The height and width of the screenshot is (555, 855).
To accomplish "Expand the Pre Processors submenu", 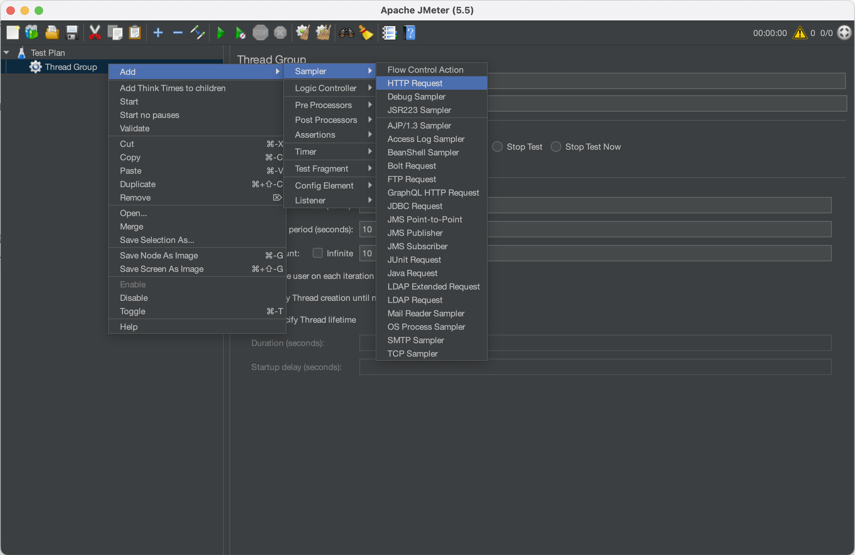I will (x=329, y=105).
